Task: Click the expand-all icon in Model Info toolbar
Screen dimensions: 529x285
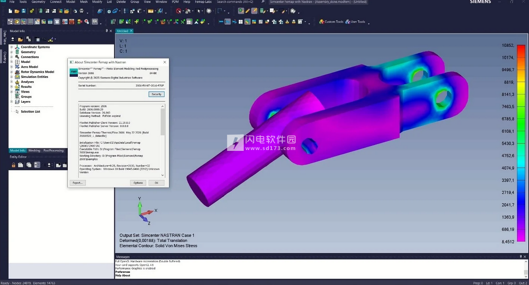Action: tap(13, 39)
